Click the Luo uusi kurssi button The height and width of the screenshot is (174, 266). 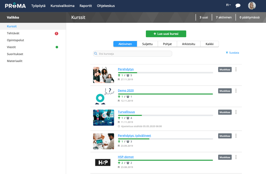(166, 34)
